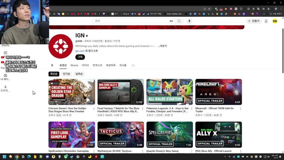This screenshot has width=284, height=160.
Task: Open Tacticus Official Trailer thumbnail
Action: (121, 135)
